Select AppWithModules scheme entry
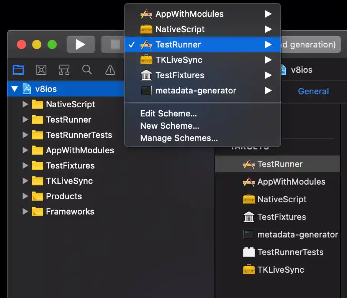Screen dimensions: 347x298 coord(190,14)
